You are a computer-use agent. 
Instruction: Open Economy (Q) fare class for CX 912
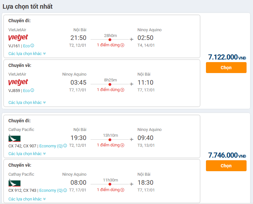click(x=51, y=190)
